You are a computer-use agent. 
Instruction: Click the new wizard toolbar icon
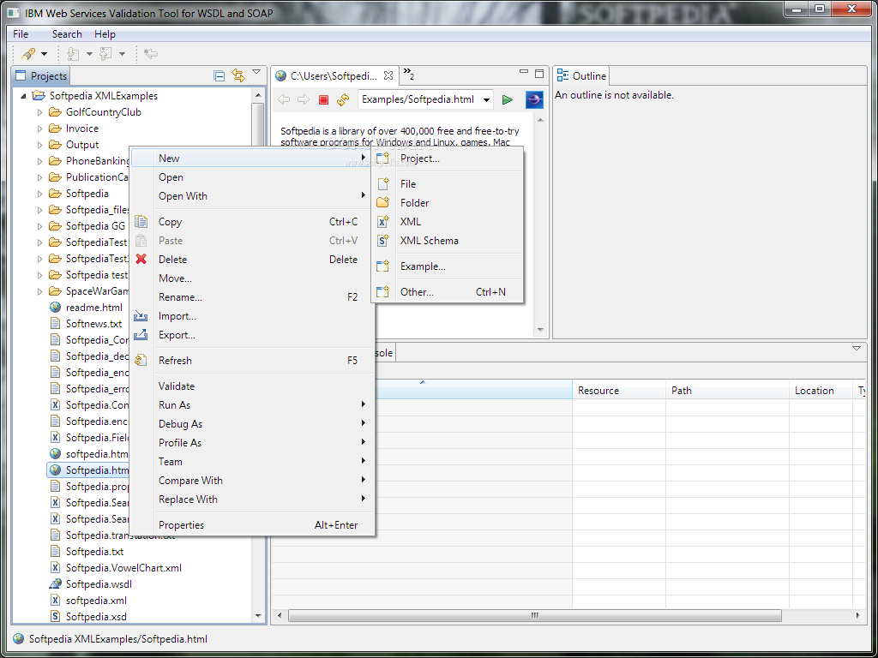point(27,54)
